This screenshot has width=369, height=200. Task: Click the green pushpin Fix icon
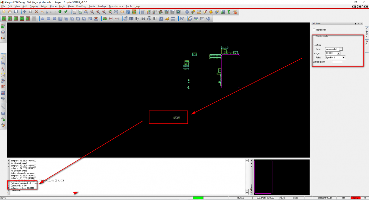tap(66, 12)
